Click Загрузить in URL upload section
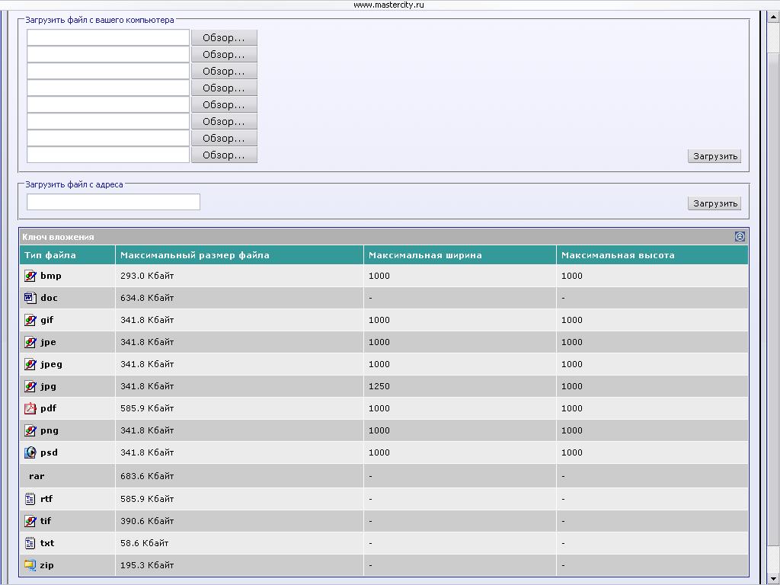The height and width of the screenshot is (585, 780). coord(714,203)
